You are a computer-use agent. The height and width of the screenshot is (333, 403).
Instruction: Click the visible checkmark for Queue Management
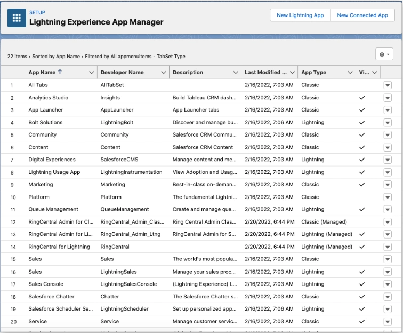tap(362, 210)
